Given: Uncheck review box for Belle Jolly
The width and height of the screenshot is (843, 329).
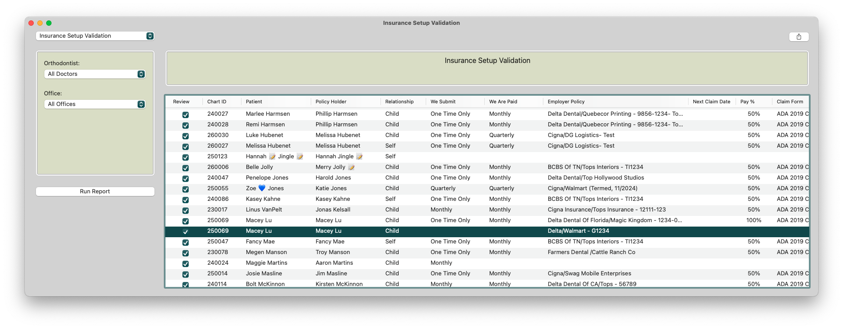Looking at the screenshot, I should click(186, 168).
